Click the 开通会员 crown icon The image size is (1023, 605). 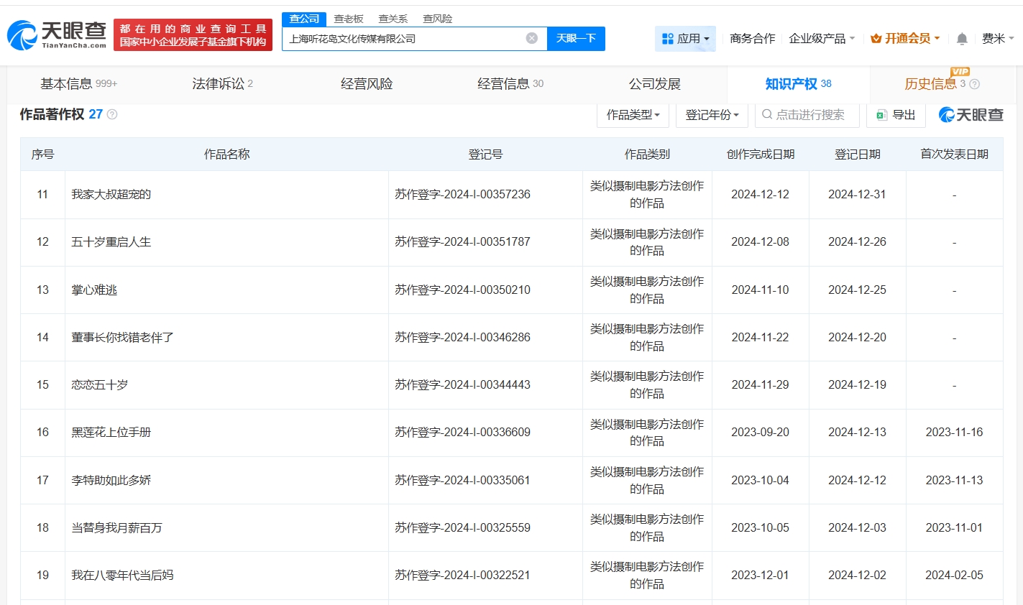(876, 39)
